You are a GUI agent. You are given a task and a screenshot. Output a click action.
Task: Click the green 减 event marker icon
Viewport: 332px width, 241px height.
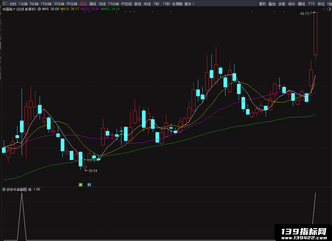coord(80,185)
